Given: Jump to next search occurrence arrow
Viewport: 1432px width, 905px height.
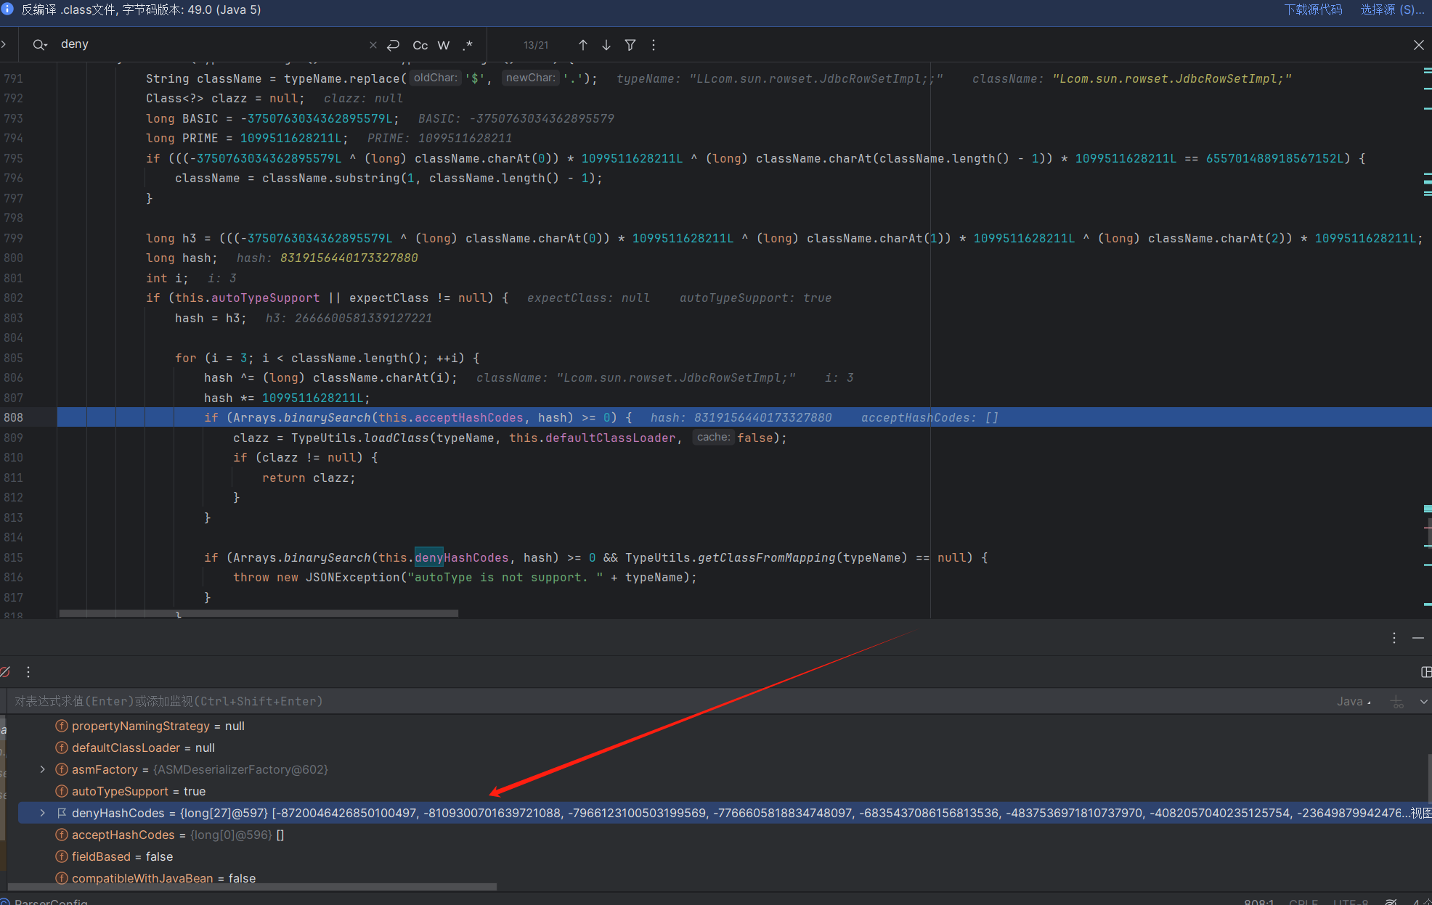Looking at the screenshot, I should [606, 45].
